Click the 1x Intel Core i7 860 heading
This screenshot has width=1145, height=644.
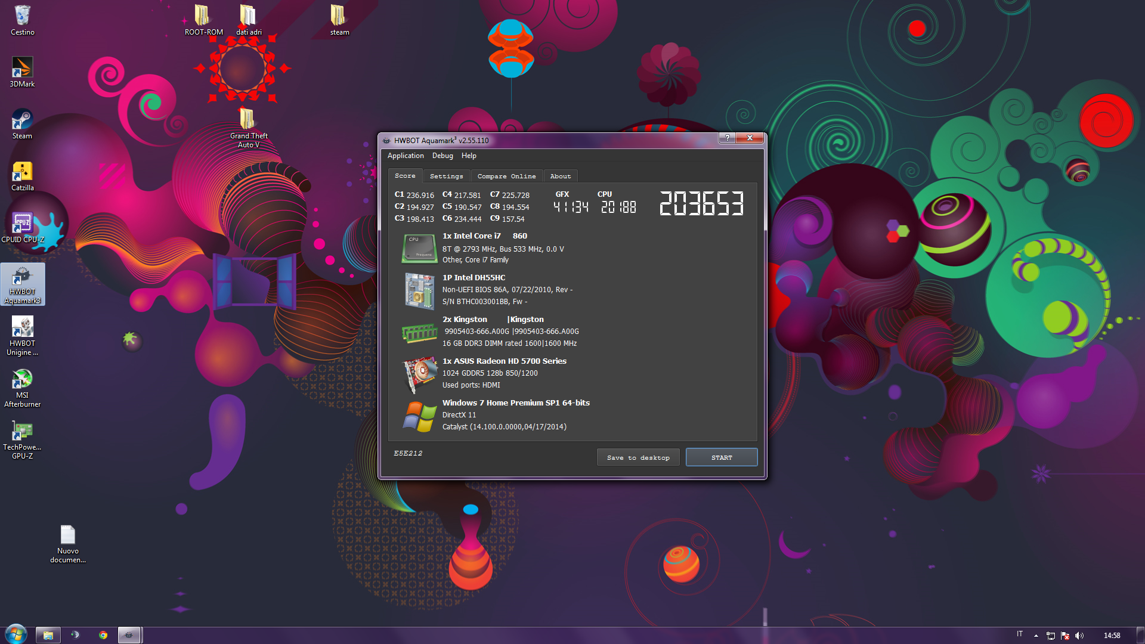484,236
